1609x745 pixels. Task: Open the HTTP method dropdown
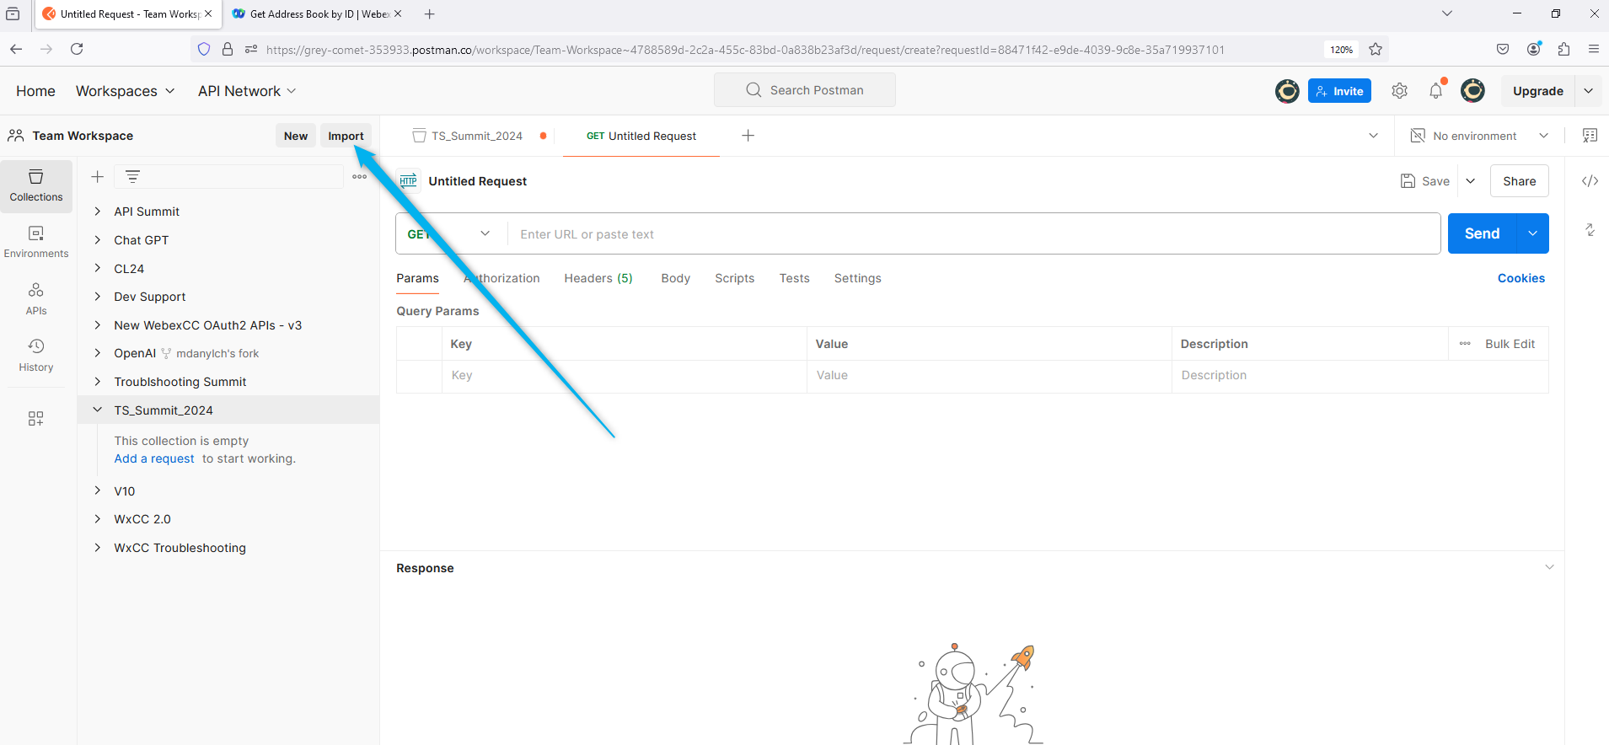point(451,234)
